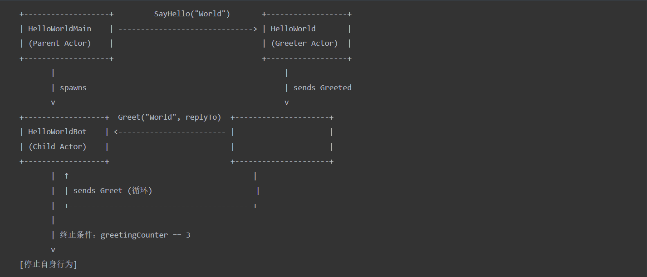647x277 pixels.
Task: Click the [停止自身行为] text
Action: (x=49, y=264)
